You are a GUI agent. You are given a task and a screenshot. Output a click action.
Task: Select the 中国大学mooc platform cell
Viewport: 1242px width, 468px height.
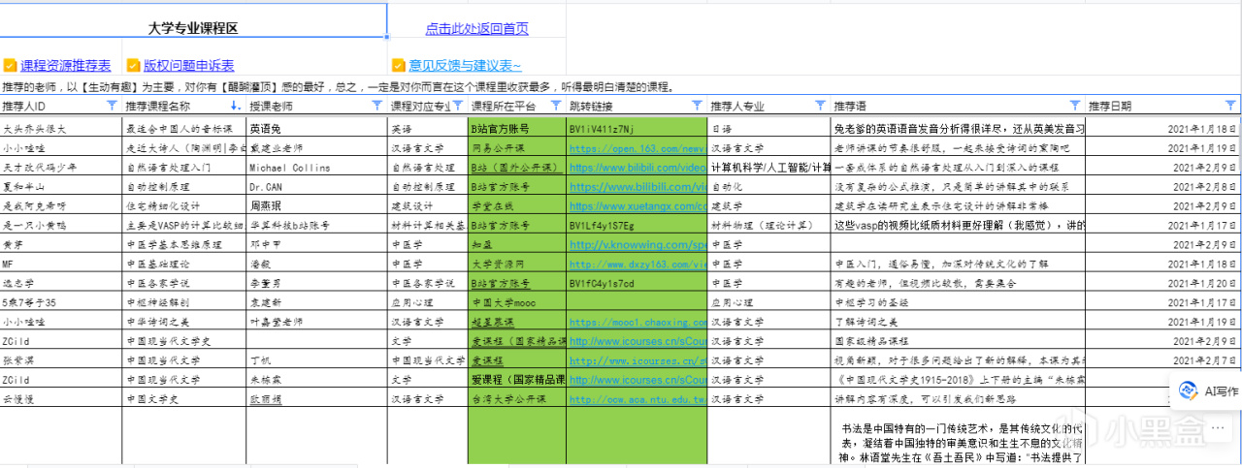point(516,302)
